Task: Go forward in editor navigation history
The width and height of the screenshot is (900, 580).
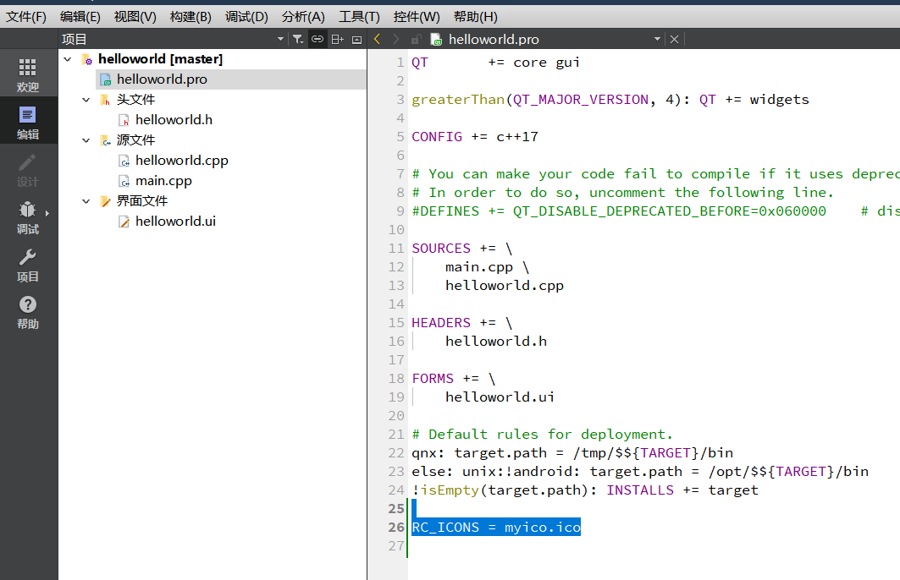Action: (x=396, y=39)
